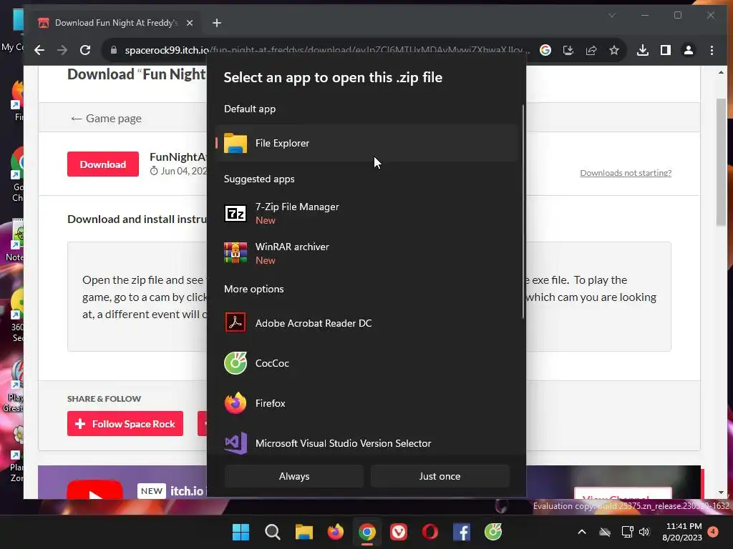Viewport: 733px width, 549px height.
Task: Choose 7-Zip File Manager to open zip
Action: (366, 213)
